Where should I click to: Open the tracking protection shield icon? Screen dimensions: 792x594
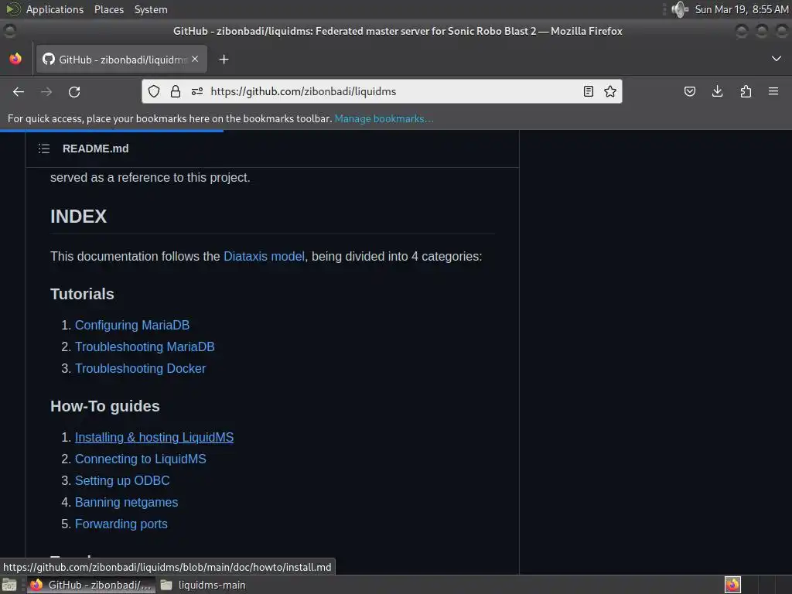pyautogui.click(x=154, y=91)
